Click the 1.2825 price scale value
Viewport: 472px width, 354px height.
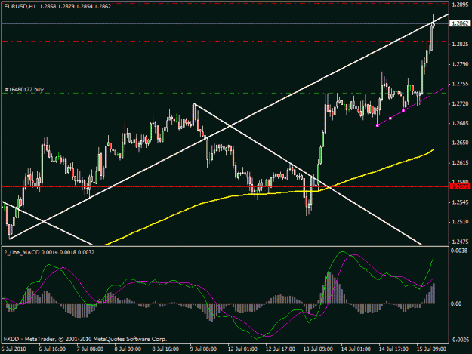[x=461, y=45]
